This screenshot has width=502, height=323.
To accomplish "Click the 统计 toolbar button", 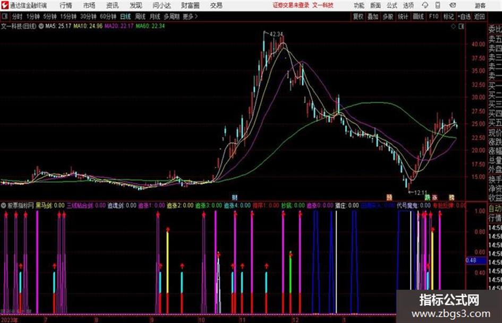I will coord(403,16).
